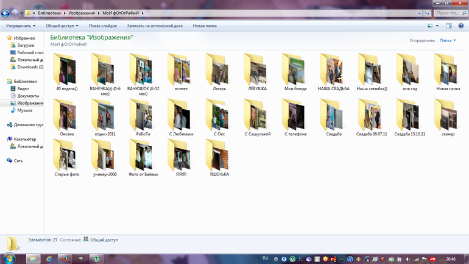Open Firefox from the taskbar
The image size is (469, 264).
pyautogui.click(x=64, y=259)
